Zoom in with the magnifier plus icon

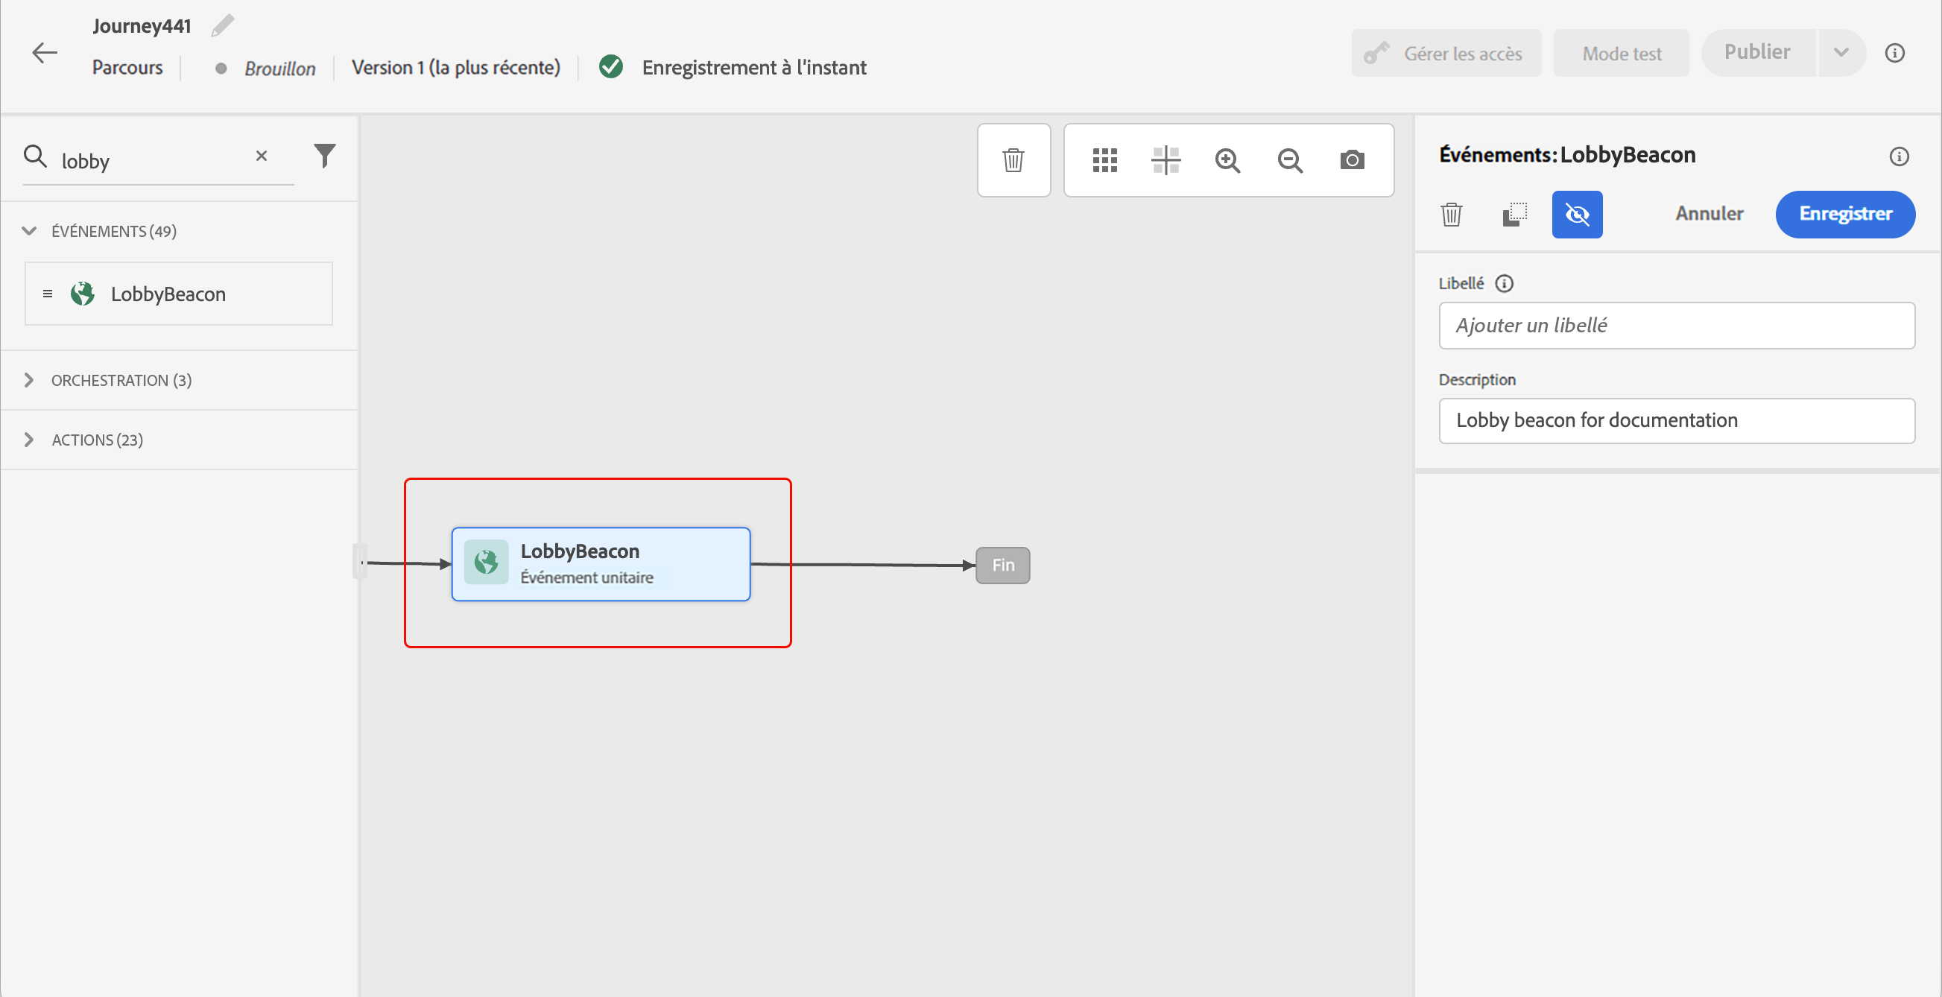pyautogui.click(x=1227, y=159)
